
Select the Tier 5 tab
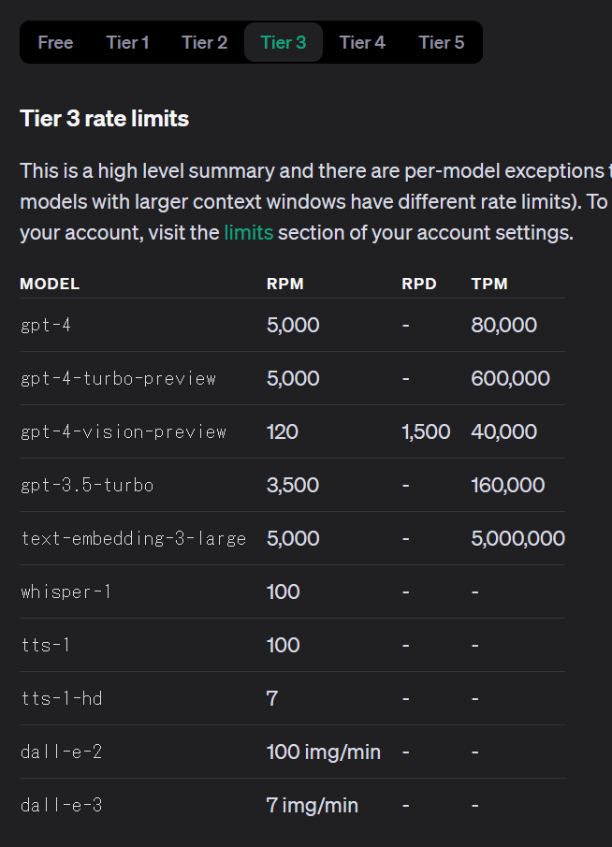pos(442,43)
